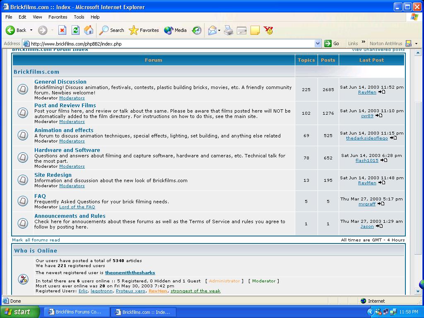Viewport: 424px width, 318px height.
Task: Click the Internet zone status bar entry
Action: point(373,301)
